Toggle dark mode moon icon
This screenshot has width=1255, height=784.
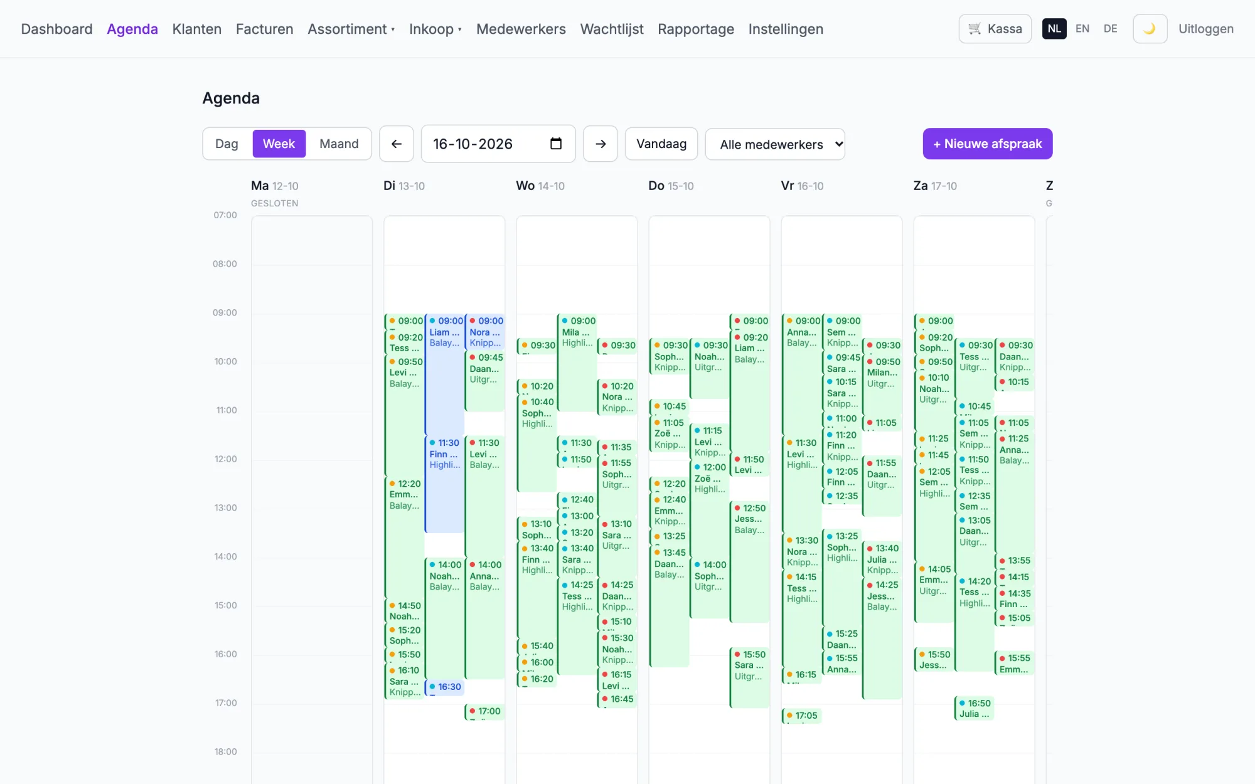pyautogui.click(x=1150, y=29)
